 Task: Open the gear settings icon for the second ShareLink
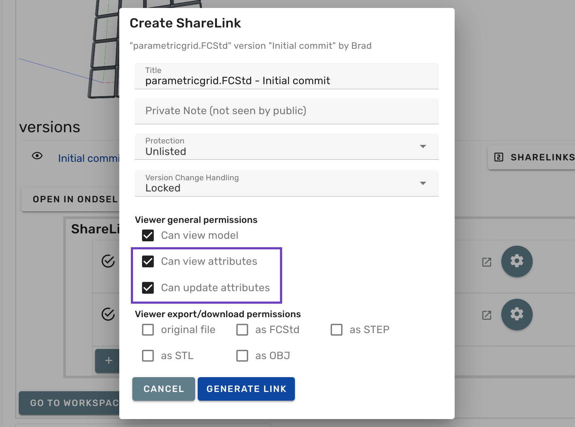(x=517, y=314)
